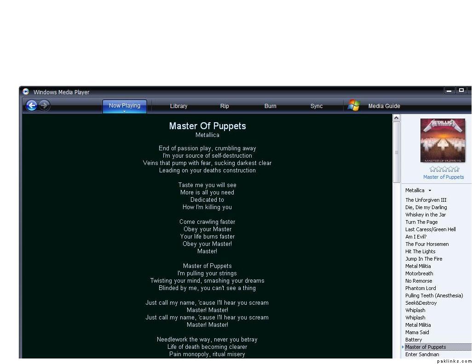Image resolution: width=472 pixels, height=364 pixels.
Task: Click the blue Back arrow button
Action: [31, 106]
